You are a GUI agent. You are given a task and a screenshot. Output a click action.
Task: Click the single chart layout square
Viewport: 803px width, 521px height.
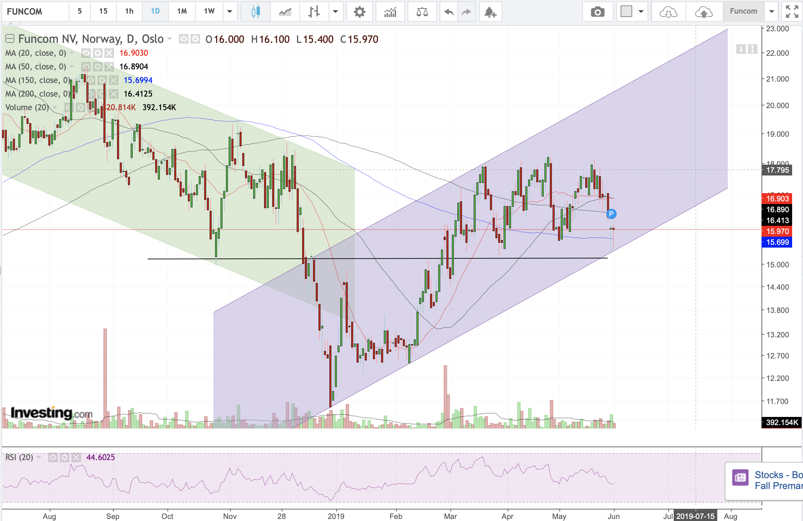pyautogui.click(x=626, y=12)
